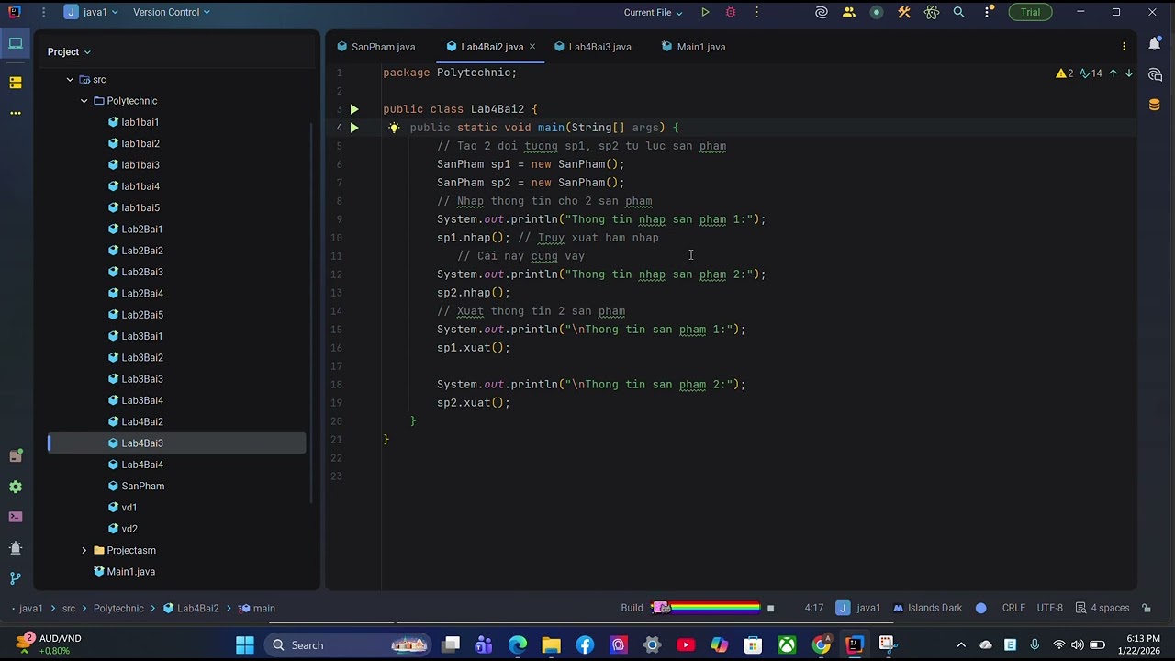Click the green circle status icon in toolbar

pos(877,12)
